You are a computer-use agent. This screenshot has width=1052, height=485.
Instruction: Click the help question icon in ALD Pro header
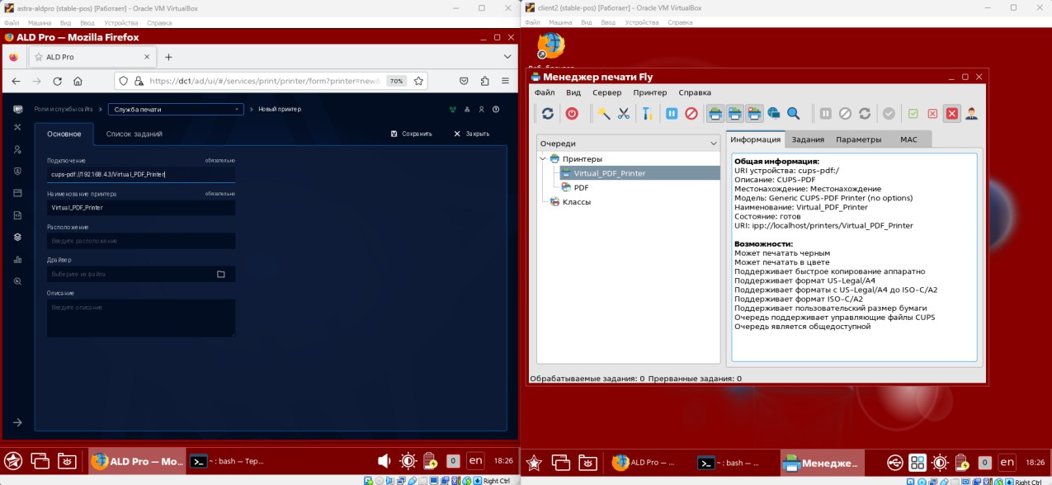[496, 109]
